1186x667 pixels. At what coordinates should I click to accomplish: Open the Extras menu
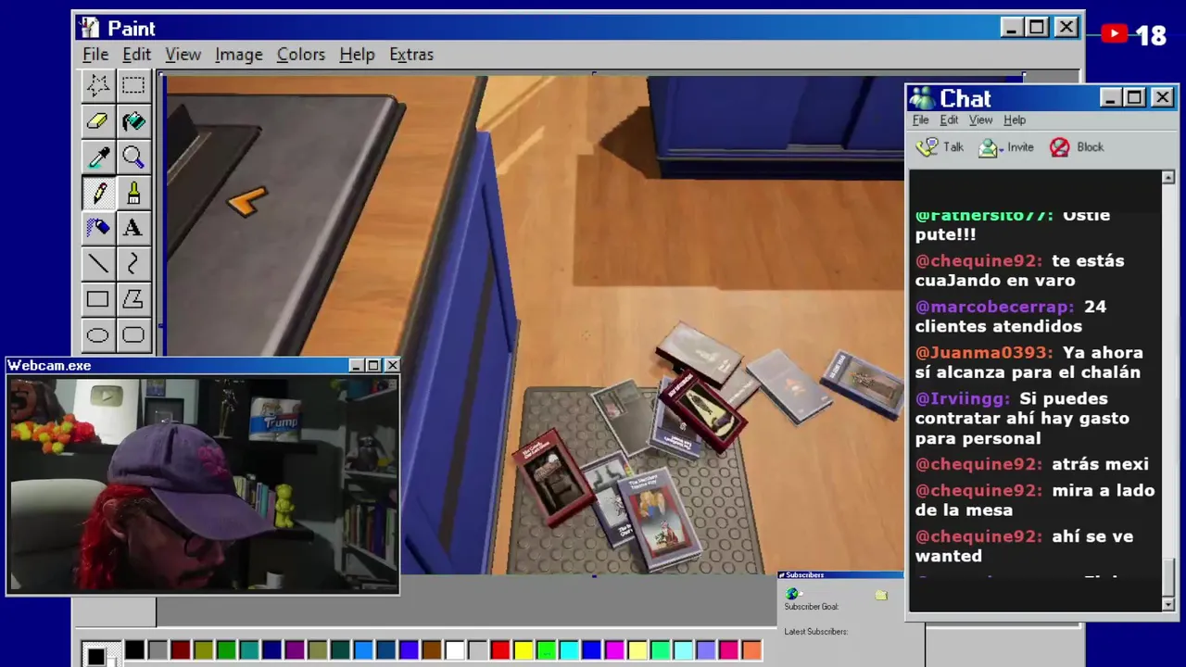point(411,55)
